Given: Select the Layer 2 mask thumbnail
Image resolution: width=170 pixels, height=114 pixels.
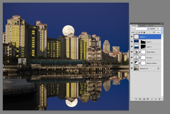Looking at the screenshot, I should 143,42.
